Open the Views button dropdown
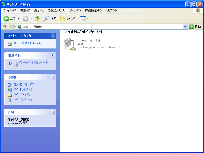Image resolution: width=204 pixels, height=153 pixels. point(84,19)
